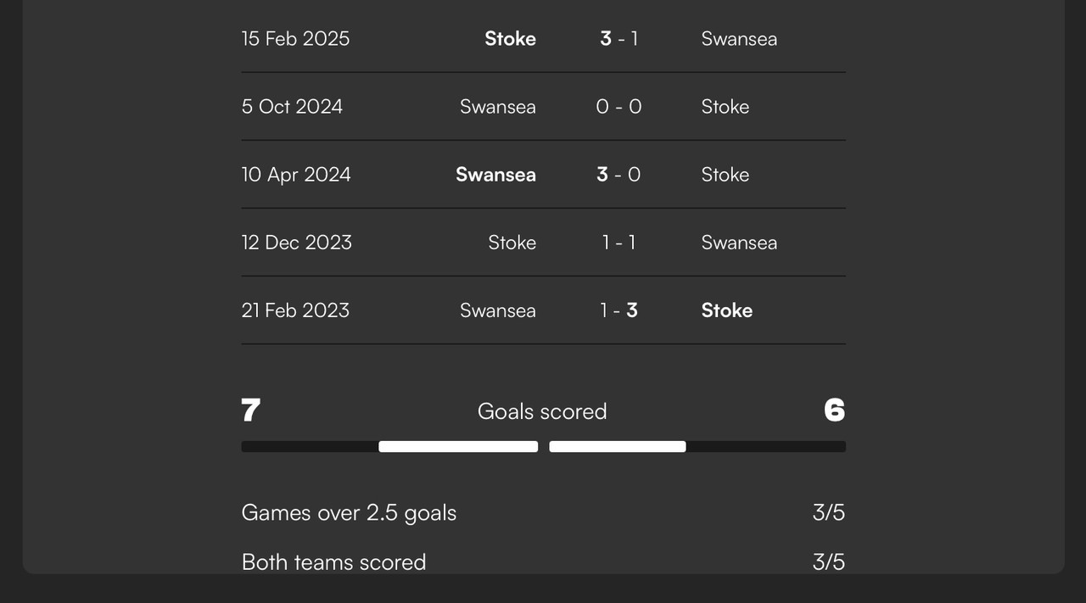
Task: Click the goals scored total of 7
Action: (250, 410)
